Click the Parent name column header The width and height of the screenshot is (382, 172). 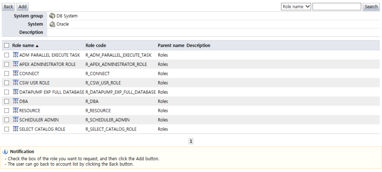click(171, 45)
